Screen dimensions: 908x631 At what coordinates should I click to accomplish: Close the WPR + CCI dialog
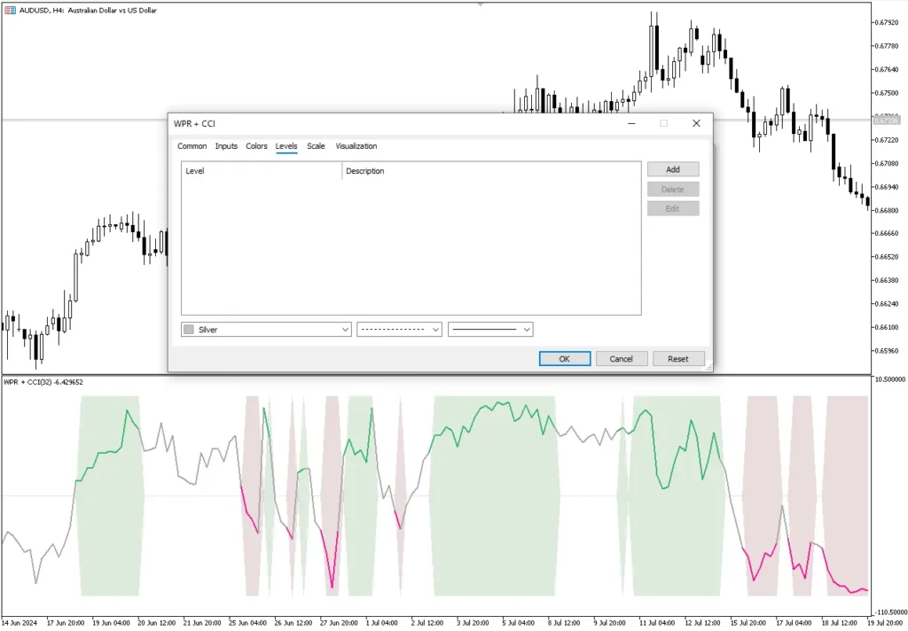(x=696, y=123)
